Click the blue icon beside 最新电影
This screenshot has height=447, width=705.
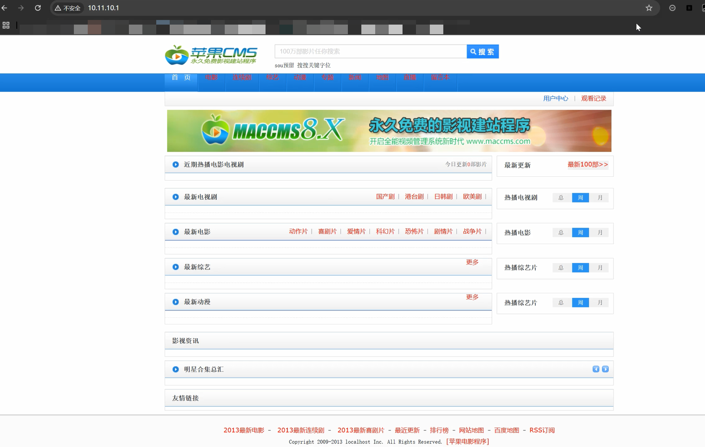[x=175, y=232]
